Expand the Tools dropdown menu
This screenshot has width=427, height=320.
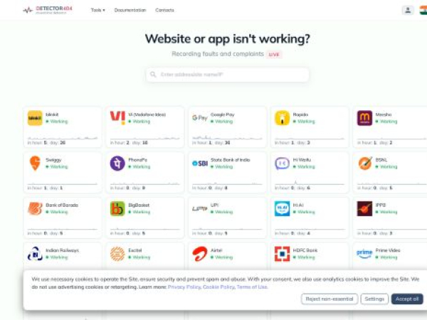pos(97,11)
